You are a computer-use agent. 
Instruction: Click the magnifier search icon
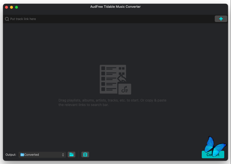coord(7,19)
